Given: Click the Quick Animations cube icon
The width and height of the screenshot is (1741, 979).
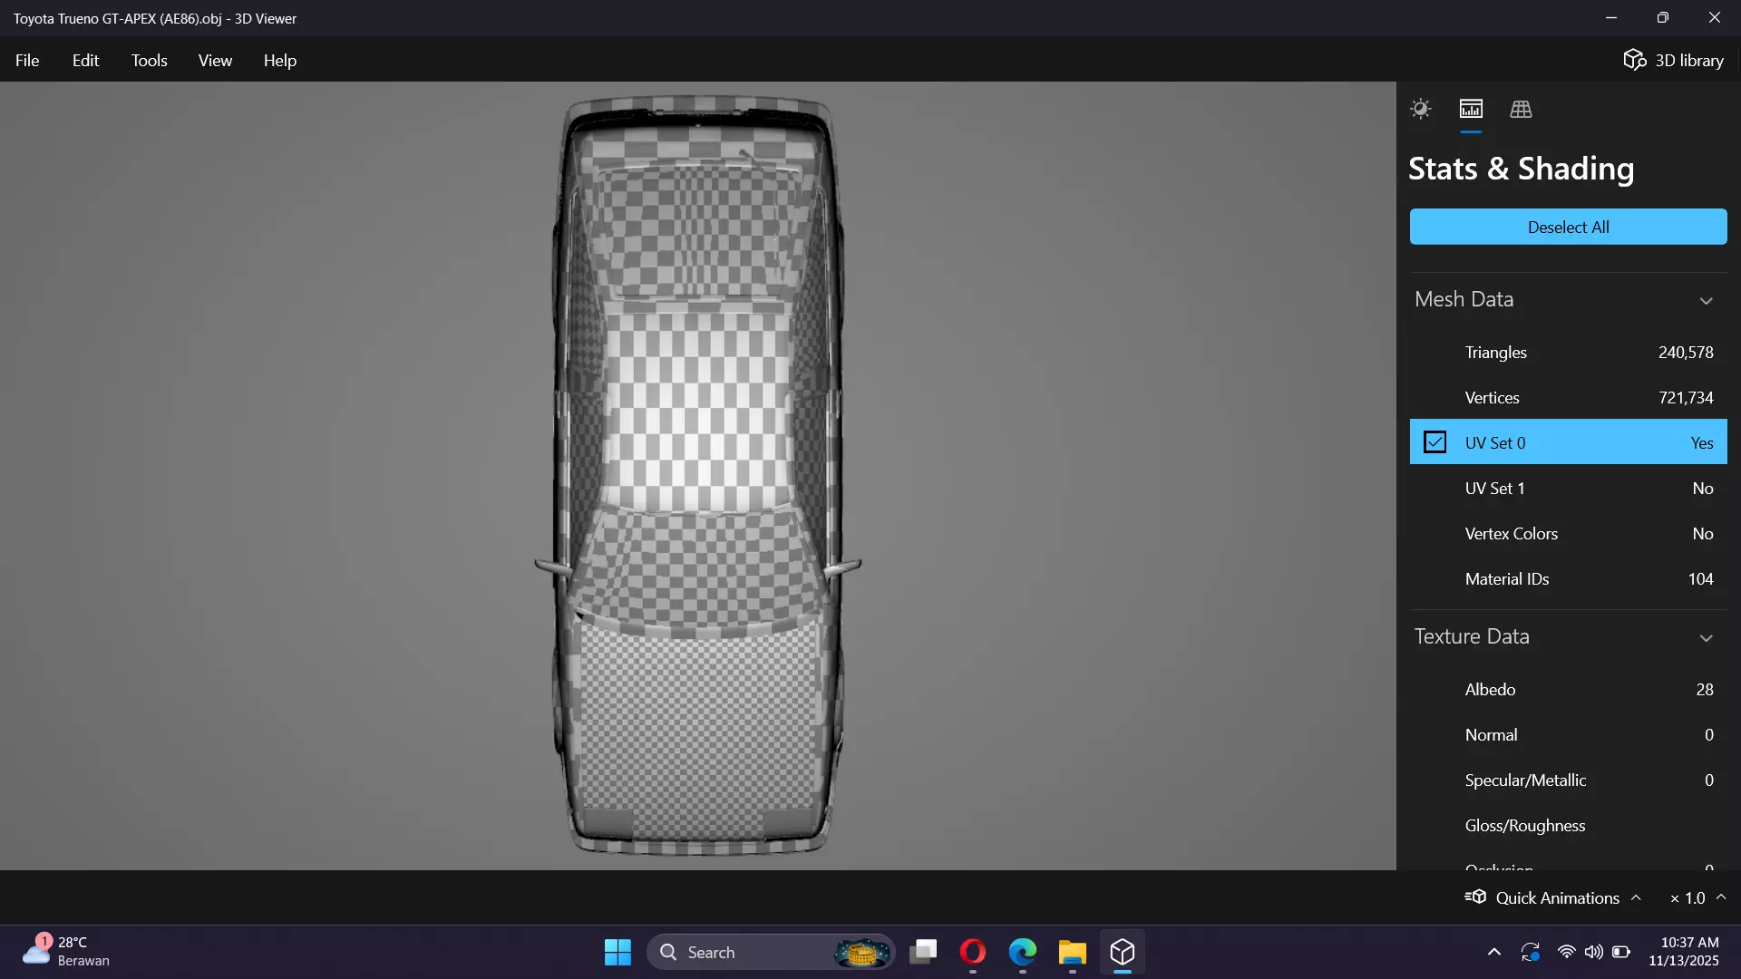Looking at the screenshot, I should click(x=1476, y=897).
